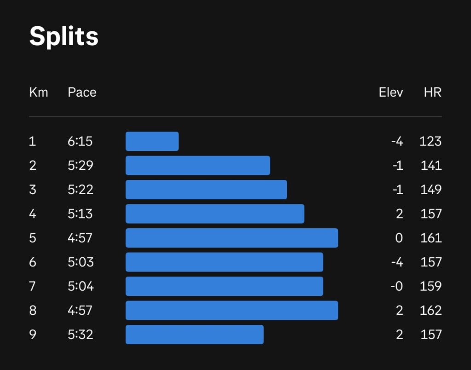Select the pace bar for kilometer 6
This screenshot has width=471, height=370.
tap(224, 262)
